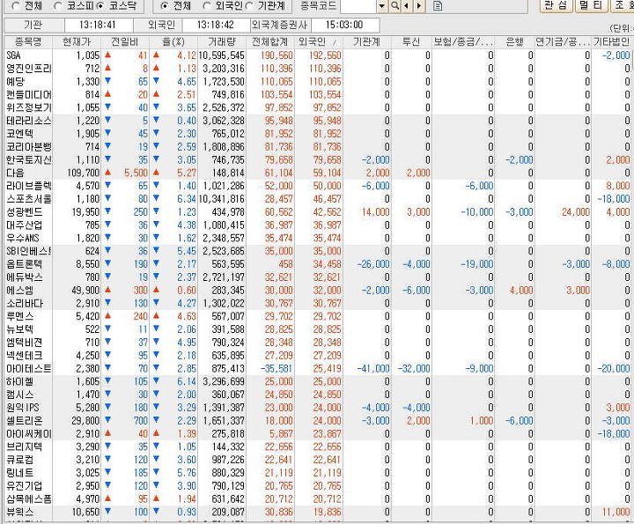Select the 셀트리온 stock row

318,420
